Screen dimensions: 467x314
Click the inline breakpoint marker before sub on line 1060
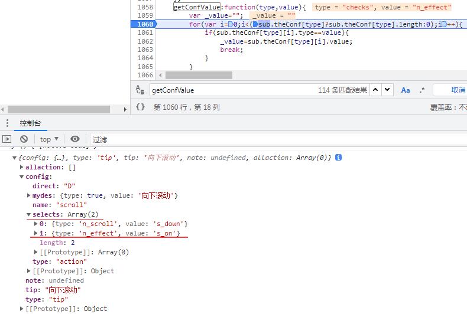click(x=255, y=24)
